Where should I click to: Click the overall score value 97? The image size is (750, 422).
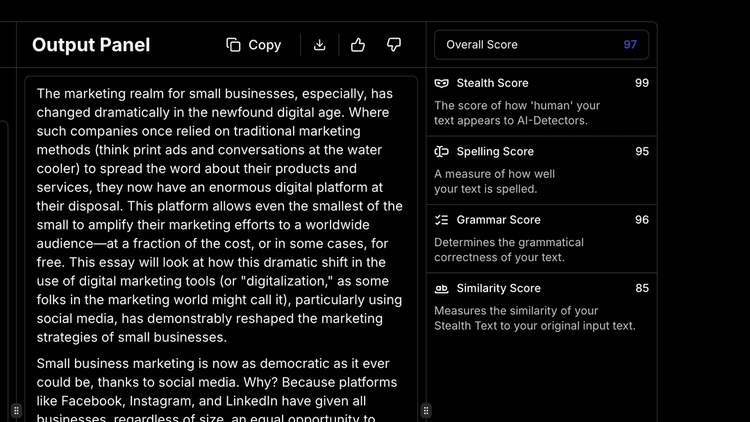click(x=630, y=45)
